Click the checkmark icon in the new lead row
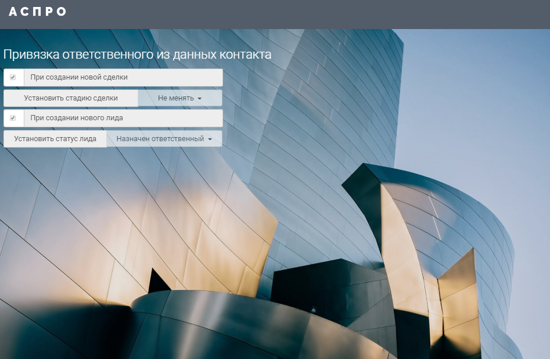 click(x=13, y=118)
